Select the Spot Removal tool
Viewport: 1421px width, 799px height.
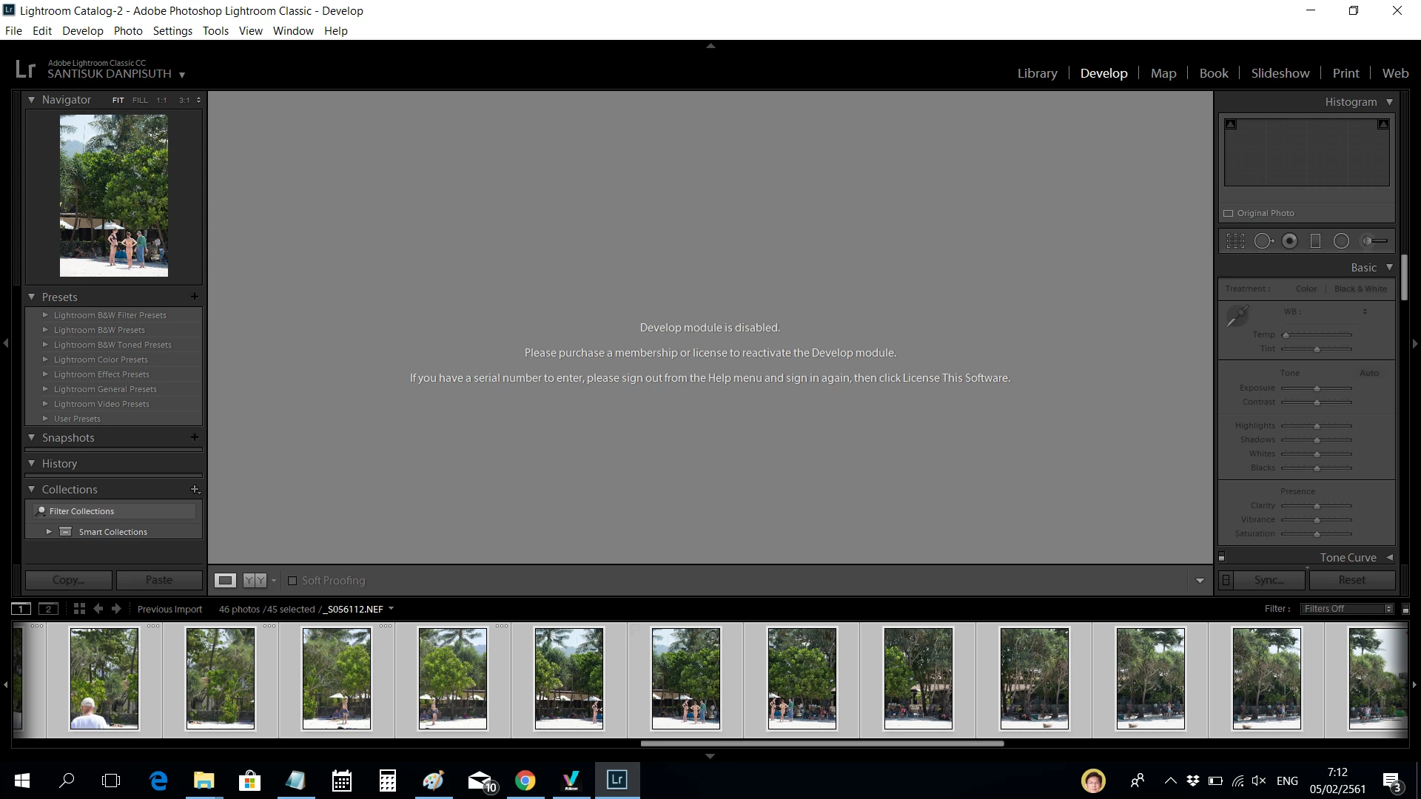(1263, 241)
